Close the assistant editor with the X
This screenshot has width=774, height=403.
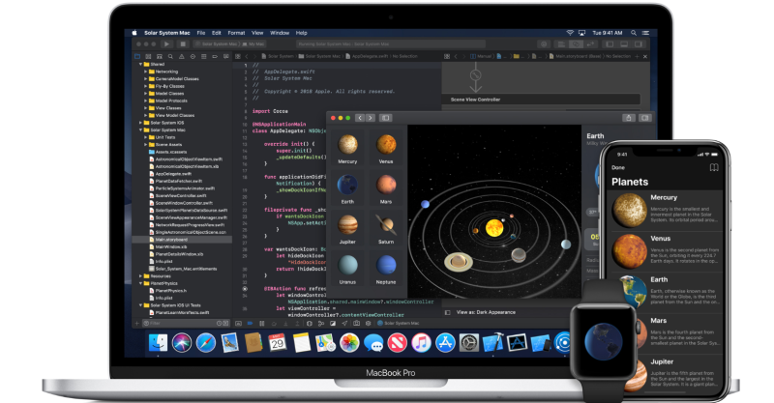point(645,56)
